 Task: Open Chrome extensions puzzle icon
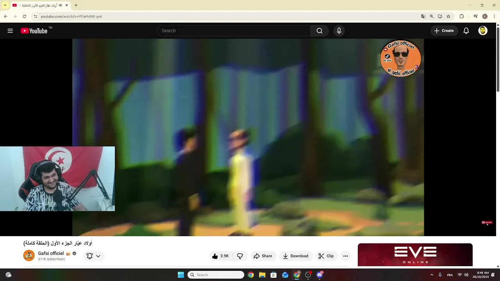pyautogui.click(x=461, y=16)
